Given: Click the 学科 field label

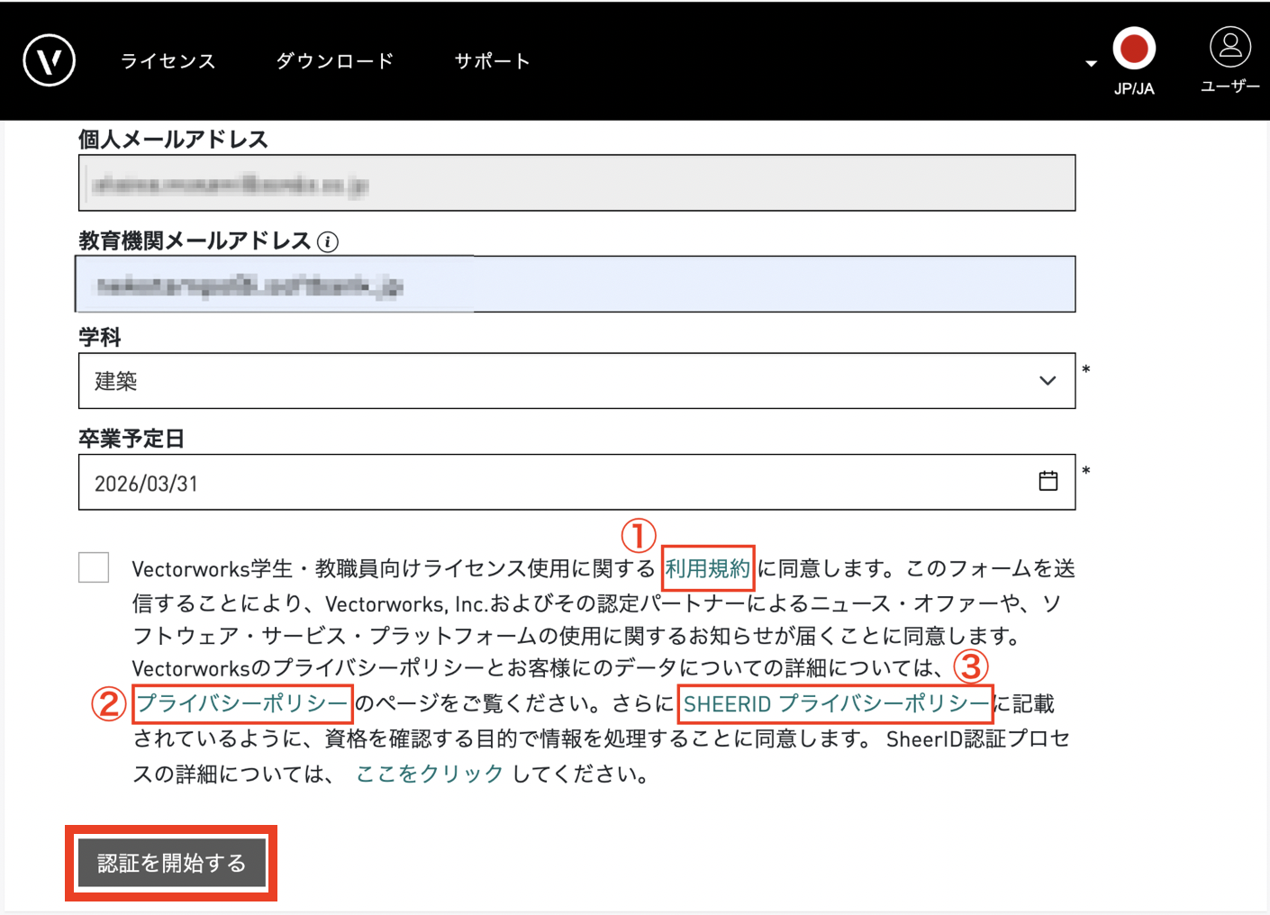Looking at the screenshot, I should (99, 338).
